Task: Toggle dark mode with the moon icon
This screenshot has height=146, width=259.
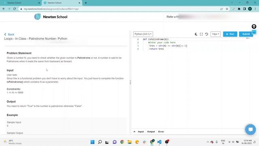Action: tap(196, 34)
